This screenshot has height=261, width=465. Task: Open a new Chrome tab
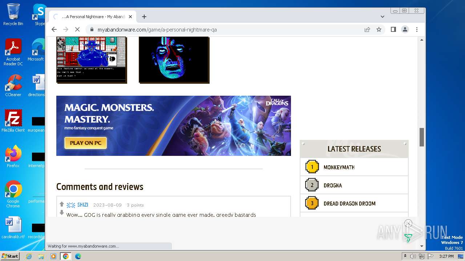tap(144, 17)
